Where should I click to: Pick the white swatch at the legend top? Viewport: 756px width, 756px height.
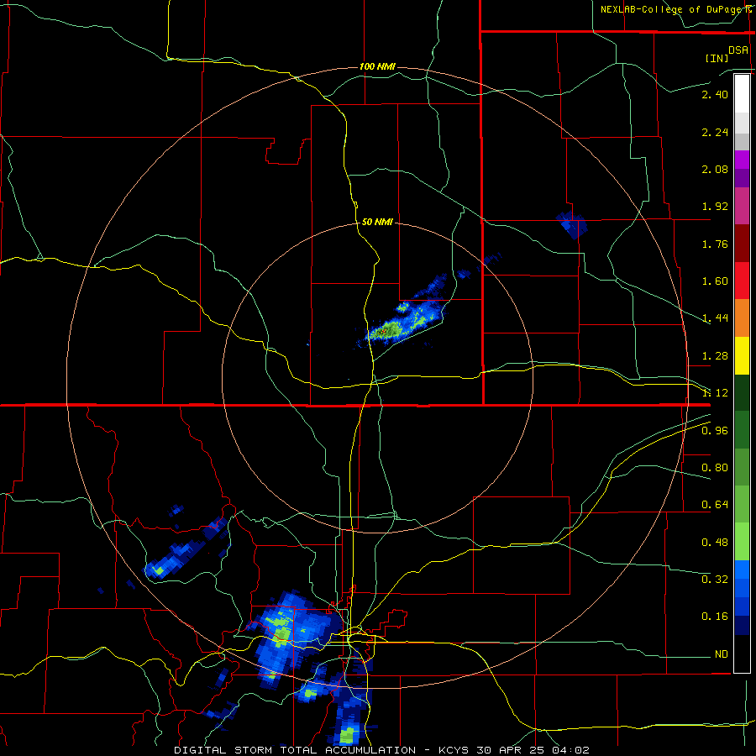tap(742, 93)
